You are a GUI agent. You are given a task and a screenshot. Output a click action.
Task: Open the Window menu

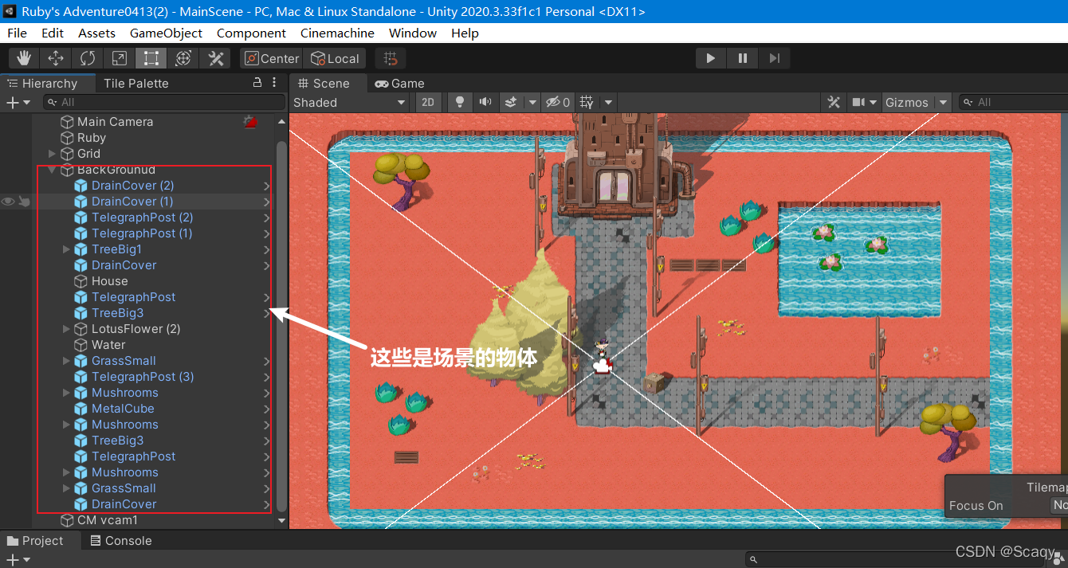(x=413, y=33)
